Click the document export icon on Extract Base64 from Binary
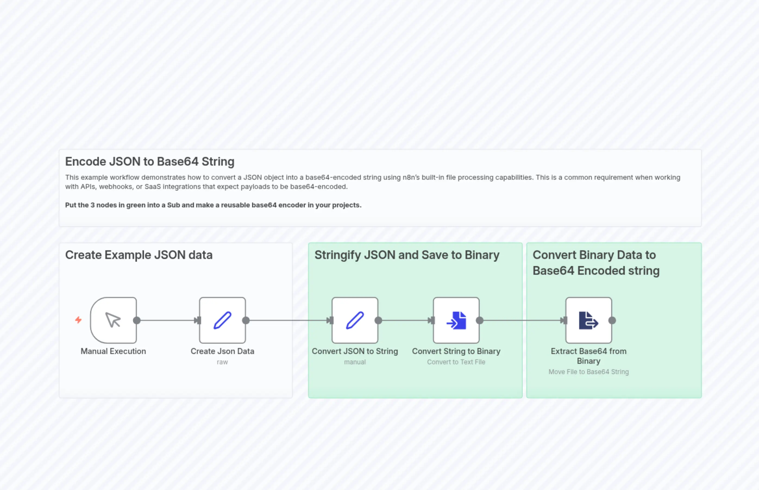 tap(588, 320)
